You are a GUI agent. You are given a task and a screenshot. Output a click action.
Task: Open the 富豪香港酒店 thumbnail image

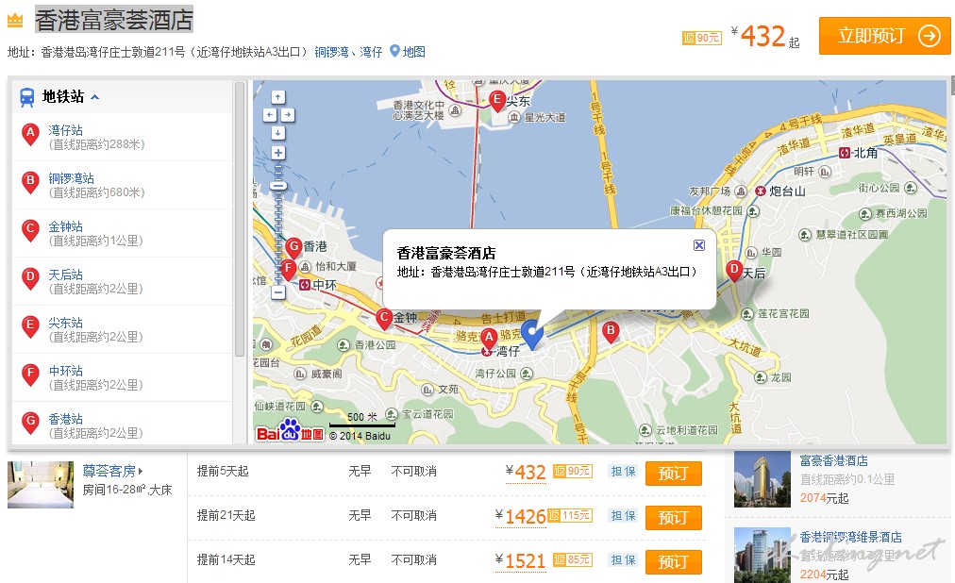click(x=762, y=479)
